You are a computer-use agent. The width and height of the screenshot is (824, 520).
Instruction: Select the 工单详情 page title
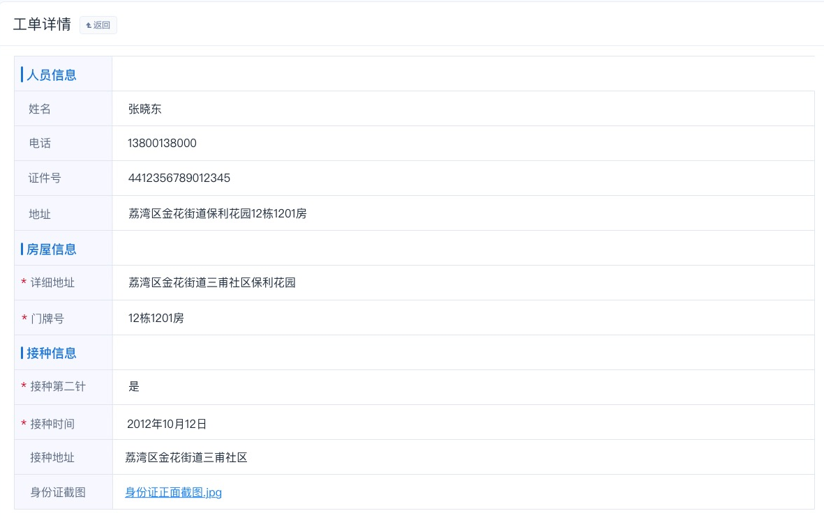pos(42,24)
